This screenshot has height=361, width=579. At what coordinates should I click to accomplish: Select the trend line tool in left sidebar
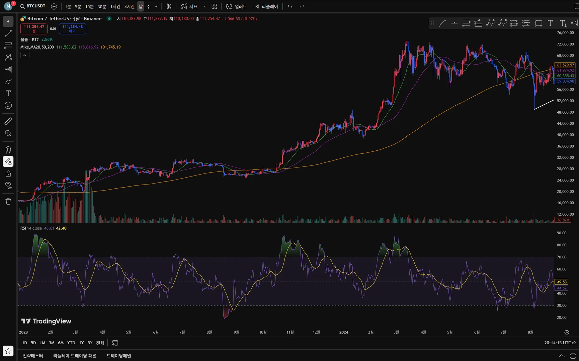(8, 33)
